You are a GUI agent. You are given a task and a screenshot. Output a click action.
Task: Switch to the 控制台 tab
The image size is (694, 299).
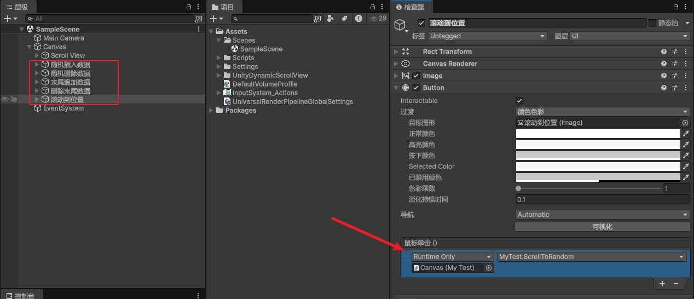pyautogui.click(x=20, y=295)
